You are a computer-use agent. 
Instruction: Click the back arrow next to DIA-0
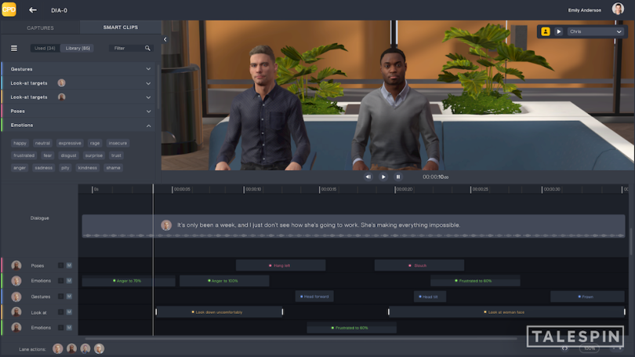pyautogui.click(x=33, y=10)
